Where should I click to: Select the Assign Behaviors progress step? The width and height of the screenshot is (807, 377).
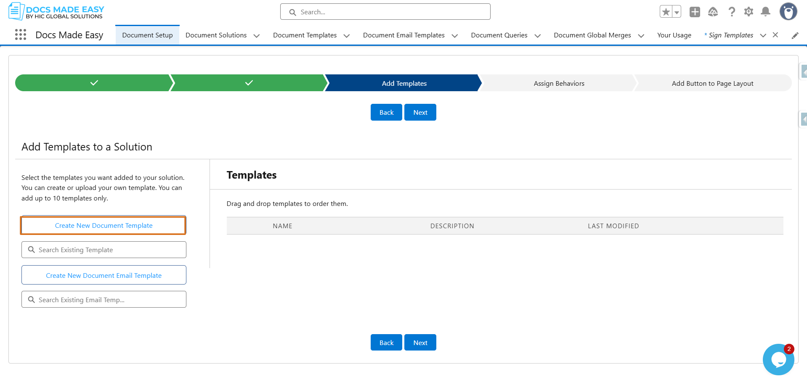point(559,83)
